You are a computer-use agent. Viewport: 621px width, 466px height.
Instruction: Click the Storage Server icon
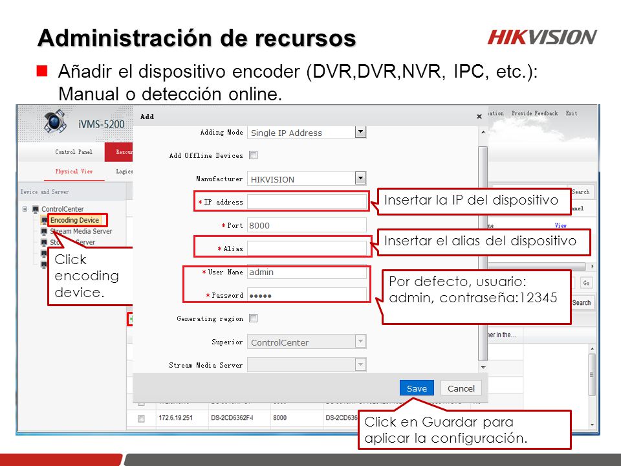44,243
